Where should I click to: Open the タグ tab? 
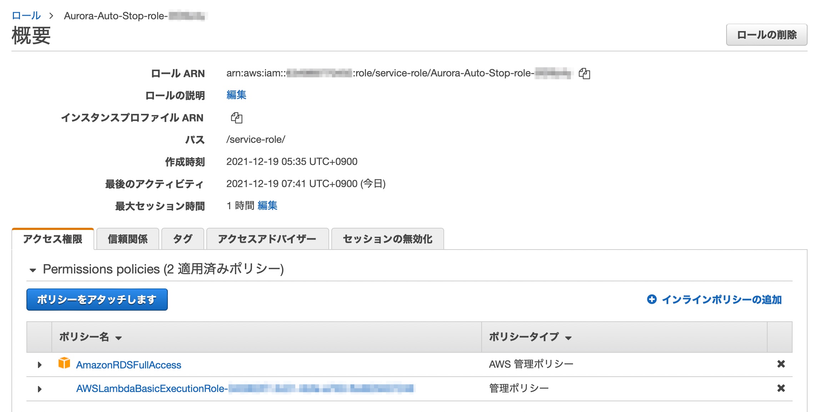182,239
